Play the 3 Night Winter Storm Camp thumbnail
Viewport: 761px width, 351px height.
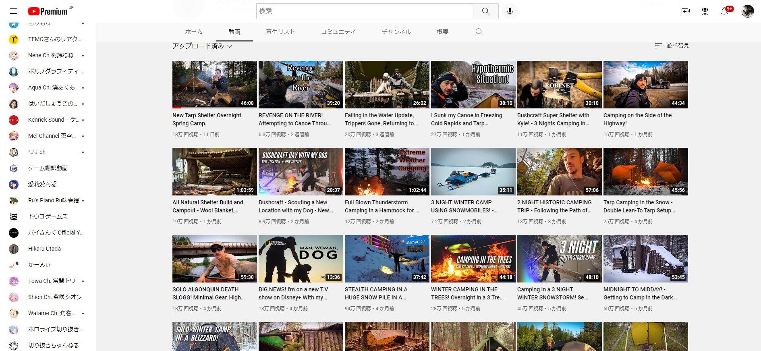click(560, 259)
